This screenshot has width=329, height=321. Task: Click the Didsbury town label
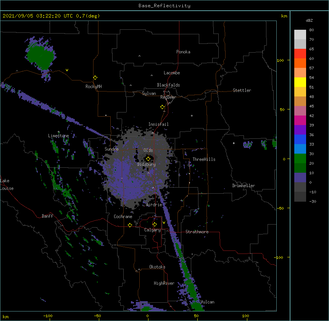pyautogui.click(x=147, y=164)
